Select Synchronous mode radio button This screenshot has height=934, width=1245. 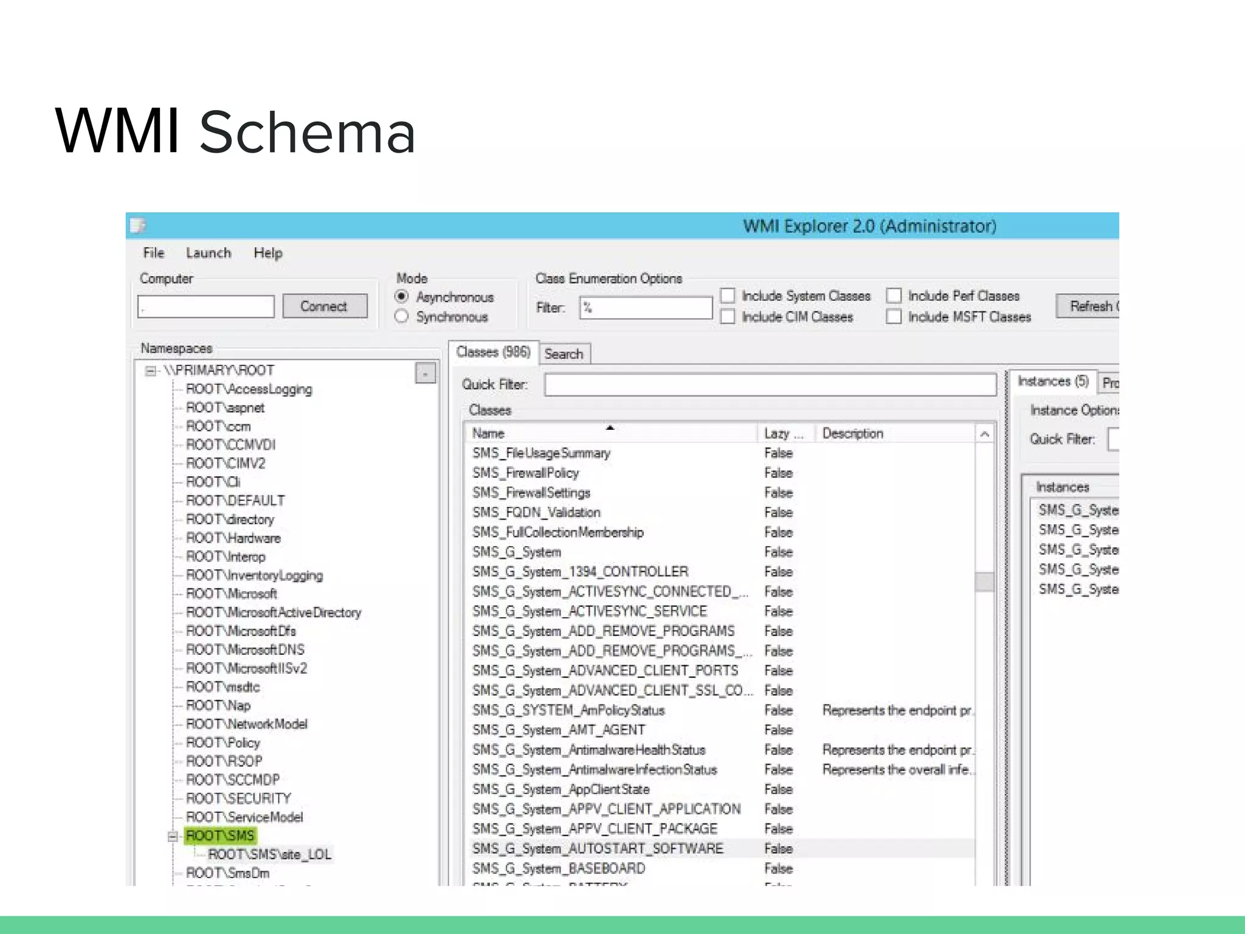pos(401,316)
